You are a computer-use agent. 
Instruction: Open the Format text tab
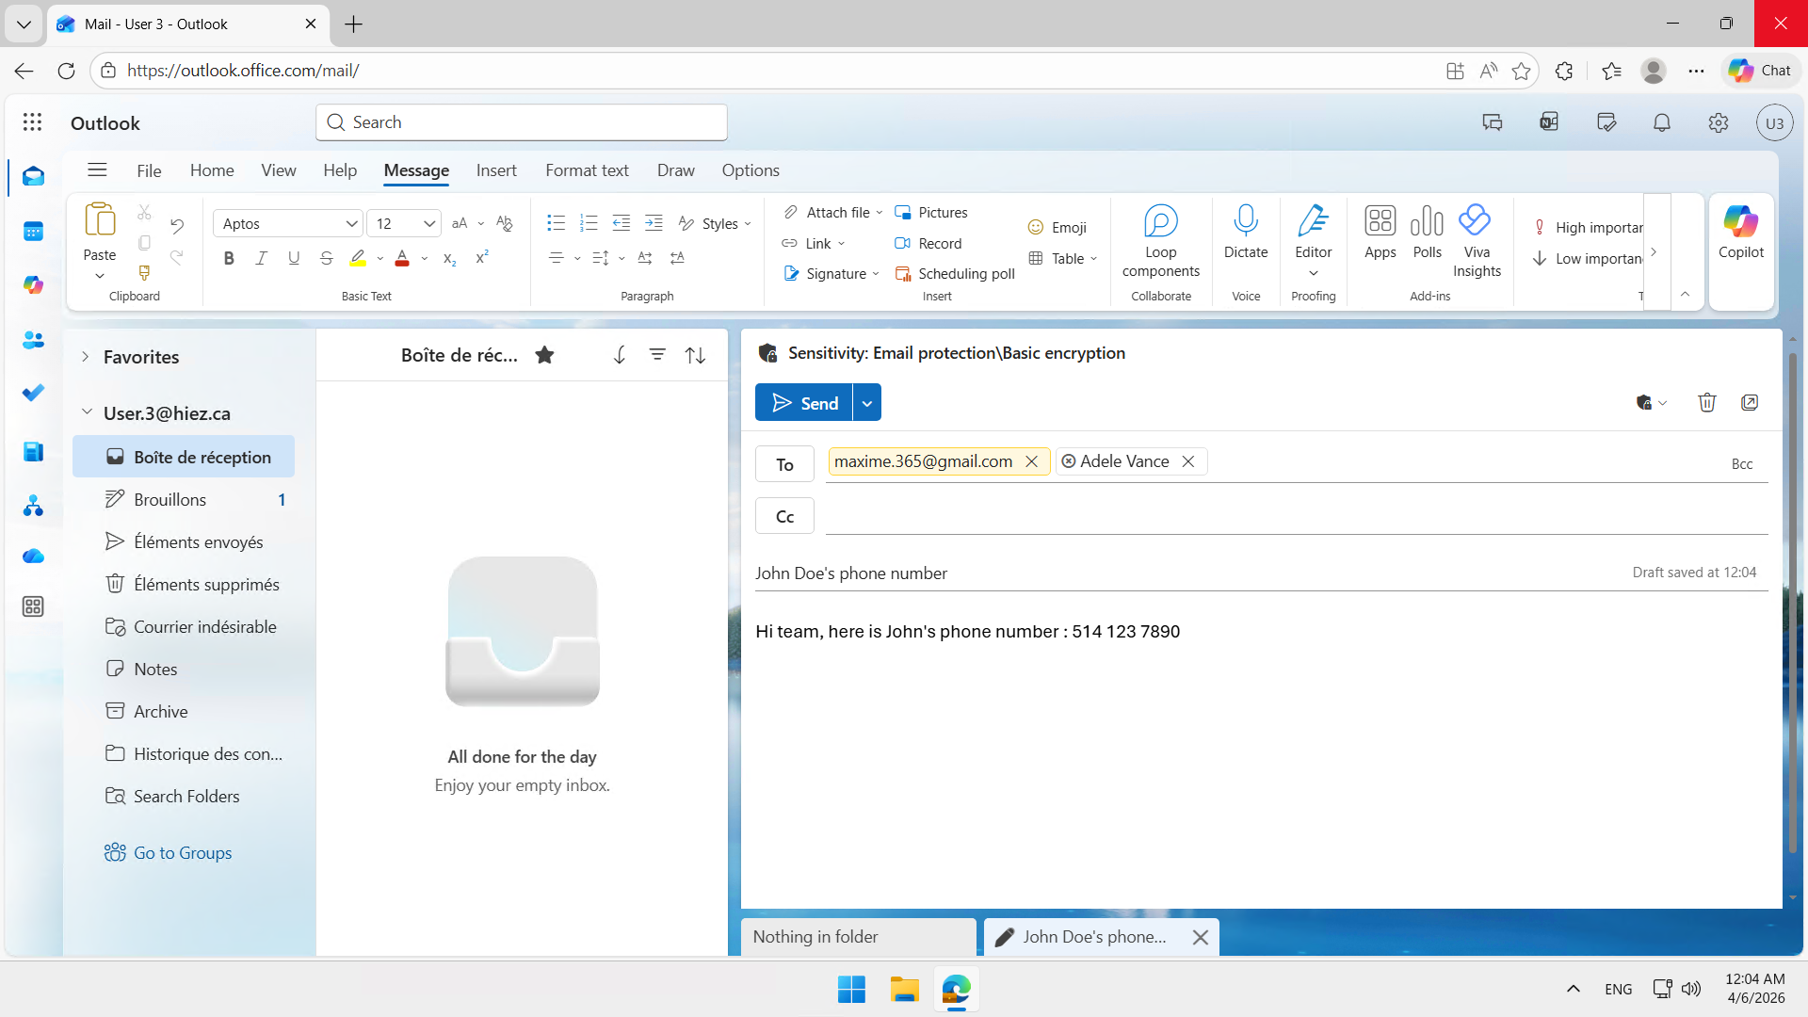click(586, 170)
